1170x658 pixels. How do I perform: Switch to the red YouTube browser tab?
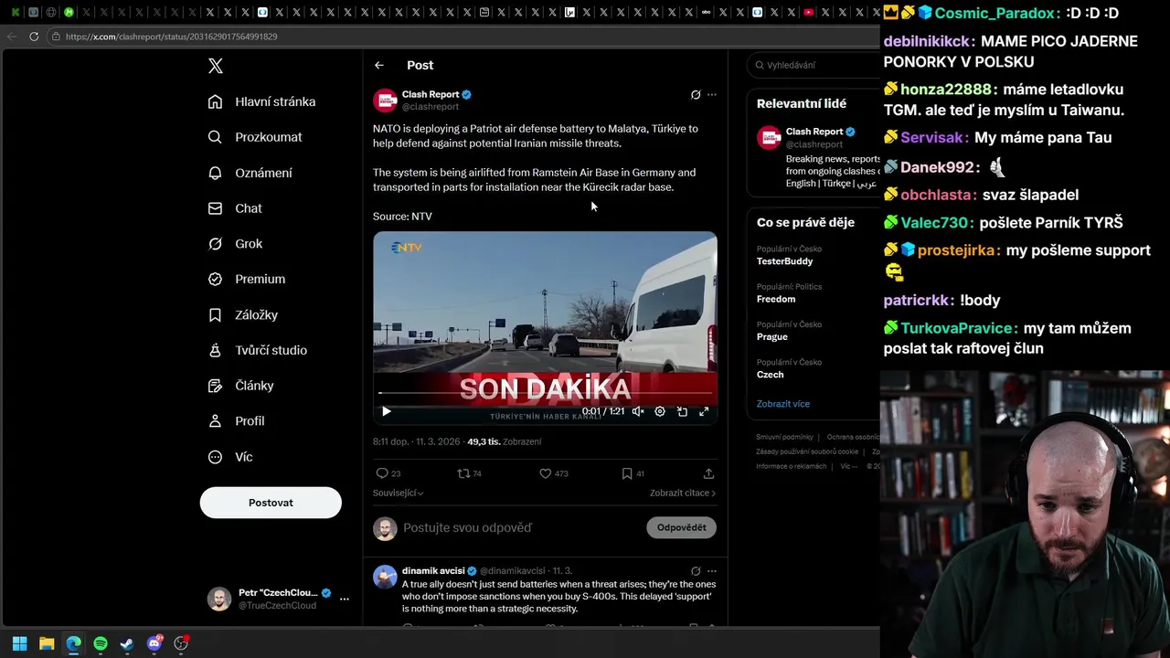pos(809,12)
